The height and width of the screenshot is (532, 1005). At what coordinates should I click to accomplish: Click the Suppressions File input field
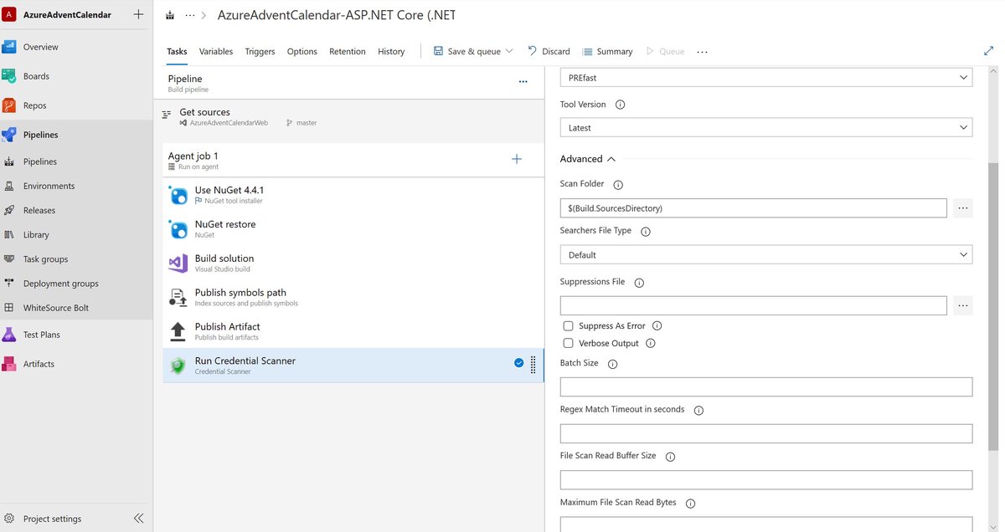(x=754, y=305)
